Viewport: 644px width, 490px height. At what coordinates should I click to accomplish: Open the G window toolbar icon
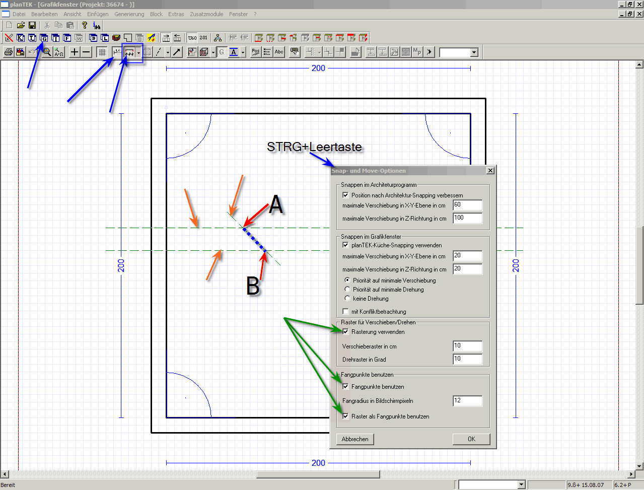(44, 38)
